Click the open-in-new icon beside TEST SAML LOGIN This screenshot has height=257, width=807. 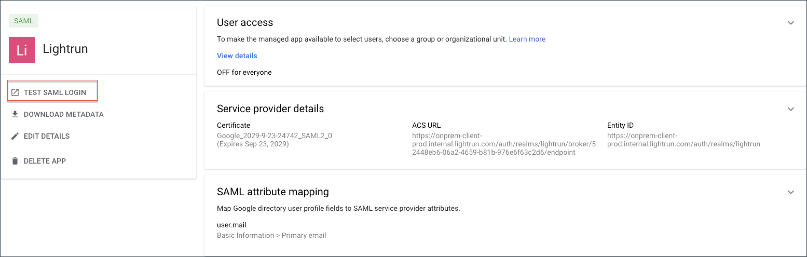click(15, 92)
